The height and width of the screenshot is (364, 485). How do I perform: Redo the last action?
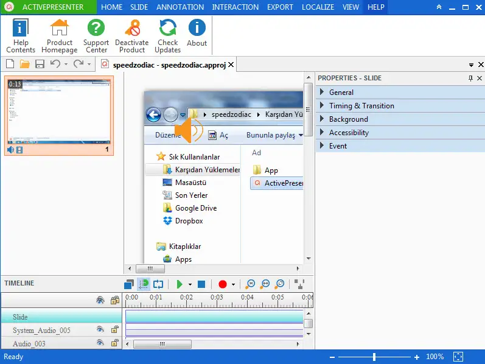pyautogui.click(x=79, y=64)
